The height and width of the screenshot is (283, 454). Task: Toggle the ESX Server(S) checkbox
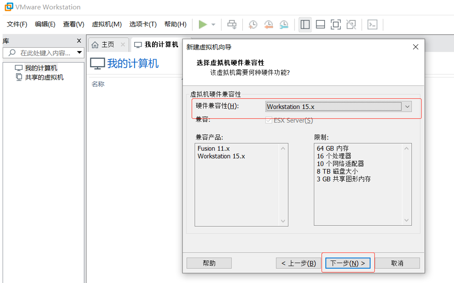tap(268, 120)
